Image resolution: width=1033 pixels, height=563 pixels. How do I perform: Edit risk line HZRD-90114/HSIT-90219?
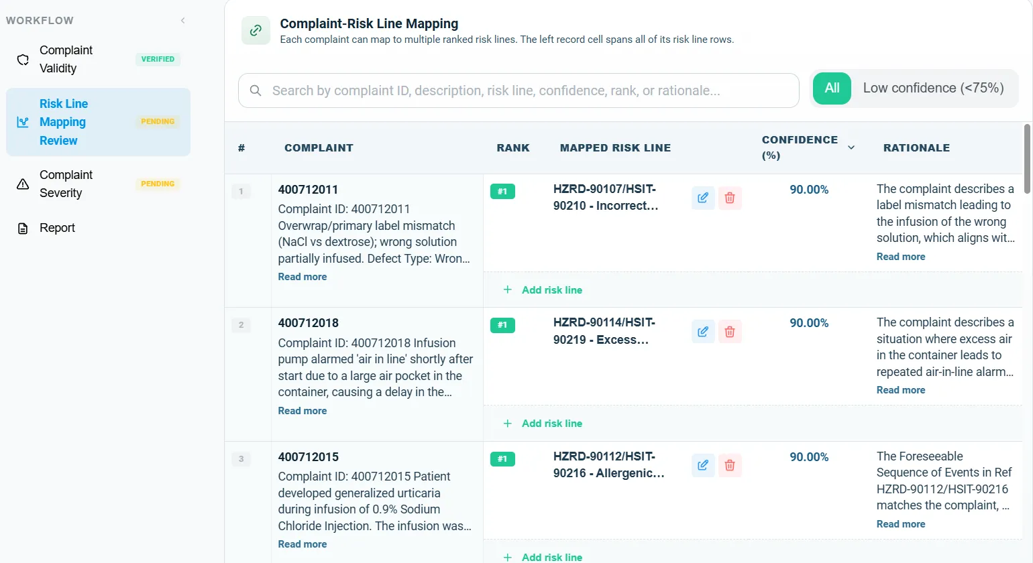703,332
